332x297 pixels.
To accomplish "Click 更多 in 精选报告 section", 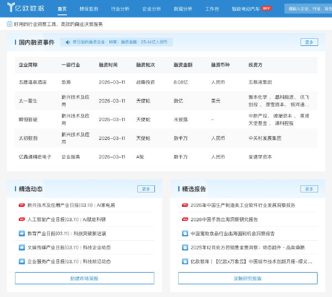I will point(309,189).
